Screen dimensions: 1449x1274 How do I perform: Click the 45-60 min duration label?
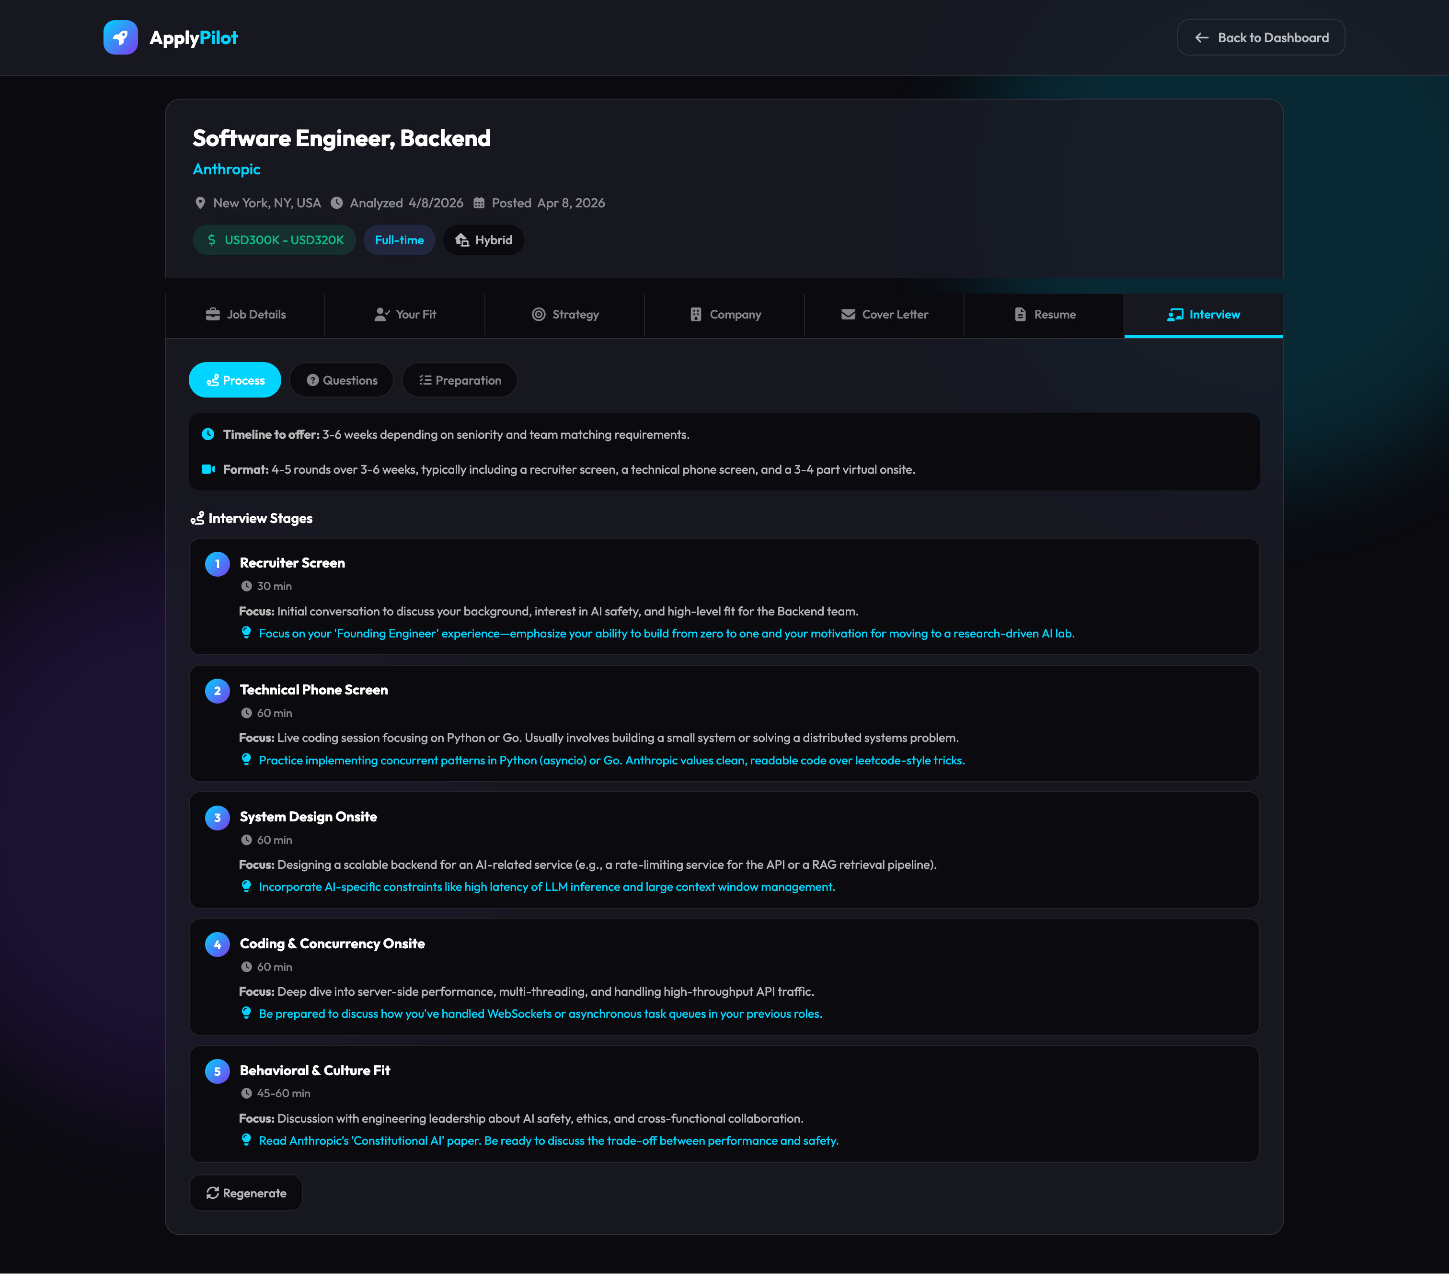point(284,1093)
